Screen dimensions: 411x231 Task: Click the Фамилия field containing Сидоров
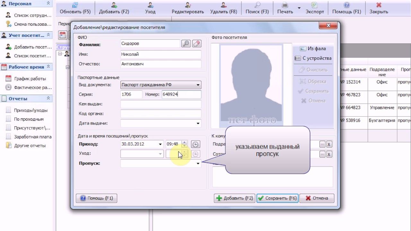tap(150, 44)
